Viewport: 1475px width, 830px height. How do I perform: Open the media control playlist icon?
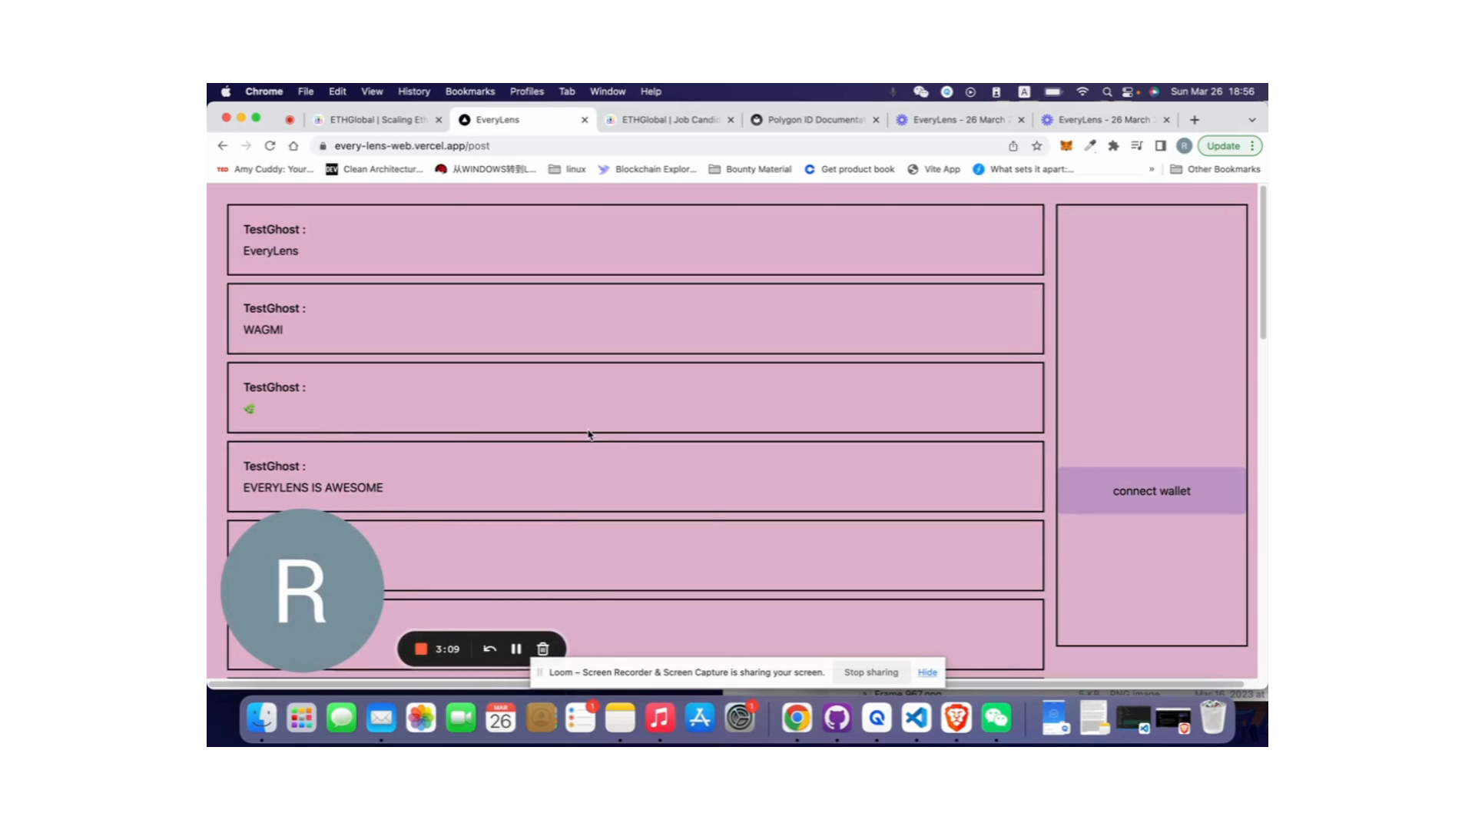(x=1137, y=145)
